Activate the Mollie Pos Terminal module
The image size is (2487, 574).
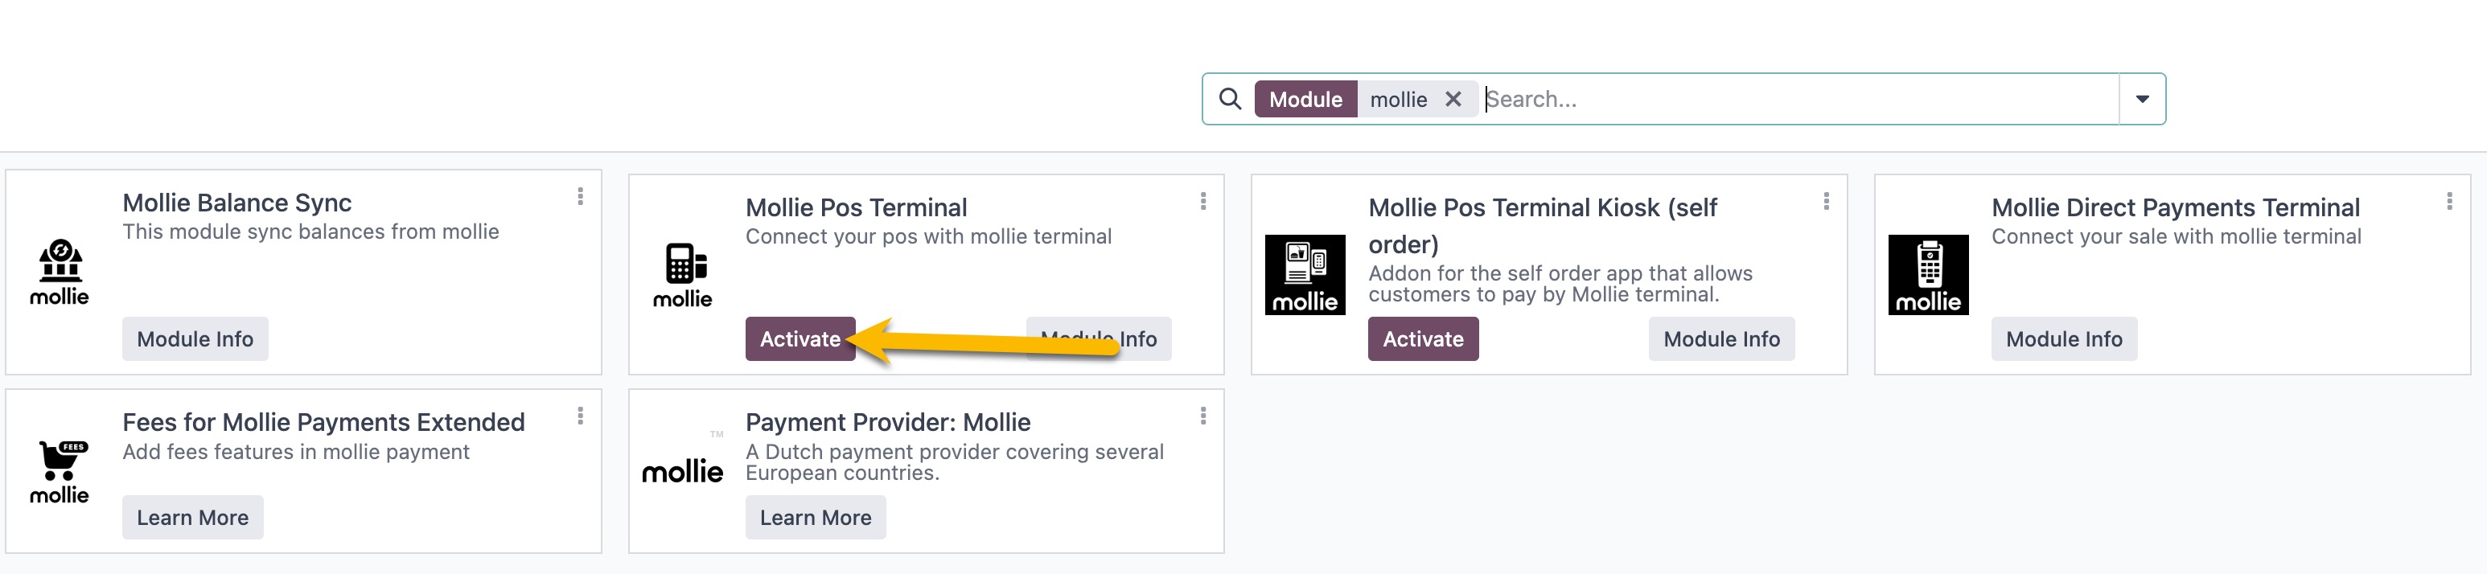(x=800, y=338)
